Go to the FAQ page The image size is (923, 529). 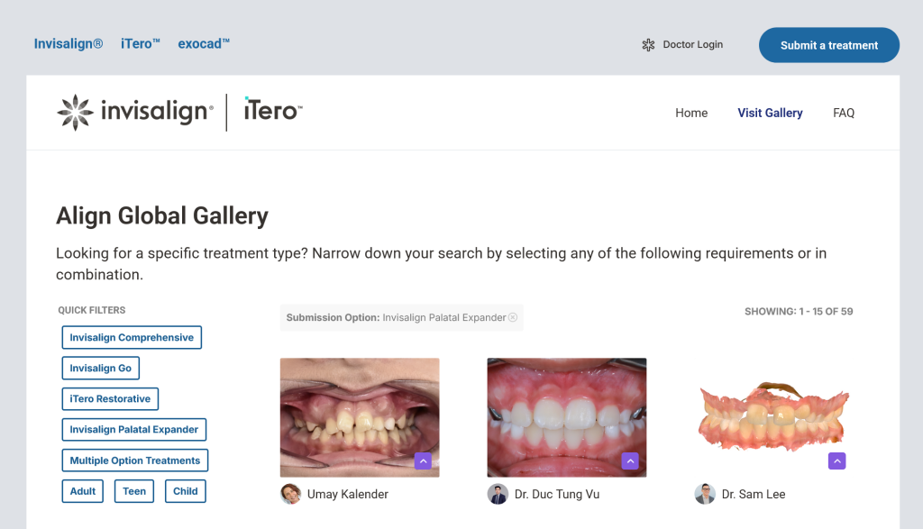point(844,113)
